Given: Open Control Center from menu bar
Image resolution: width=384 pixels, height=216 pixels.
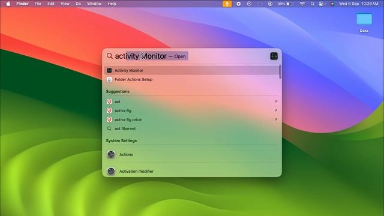Looking at the screenshot, I should [322, 4].
